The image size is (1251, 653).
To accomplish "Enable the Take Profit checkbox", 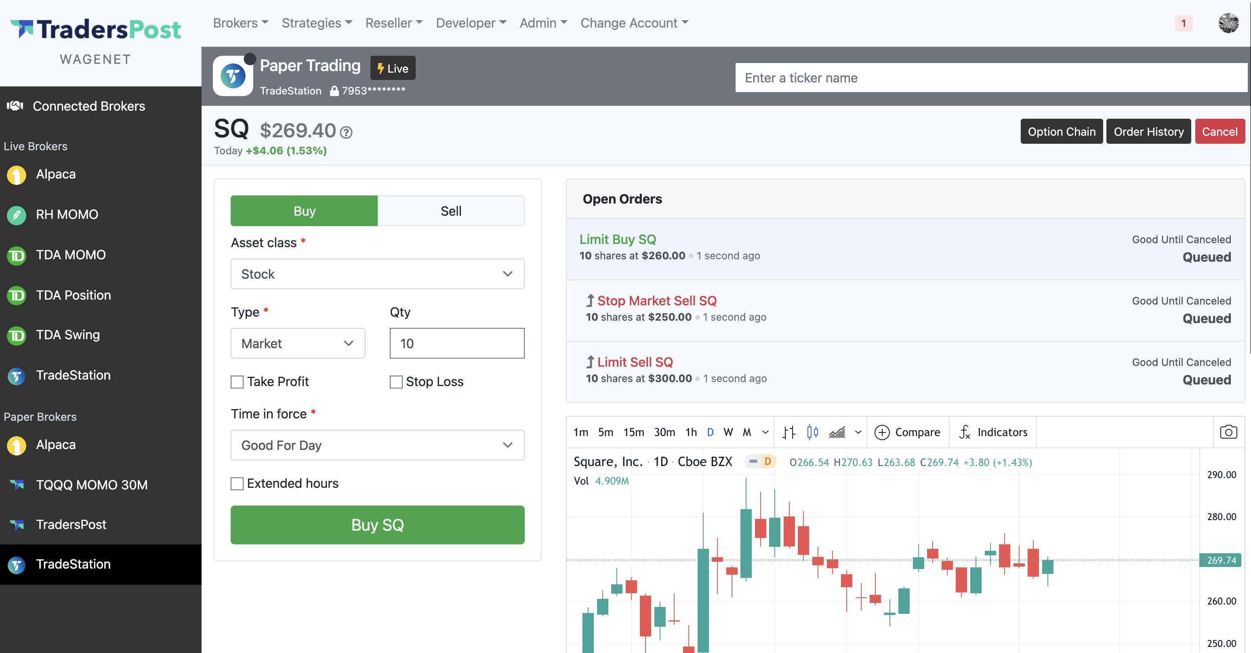I will pos(237,382).
